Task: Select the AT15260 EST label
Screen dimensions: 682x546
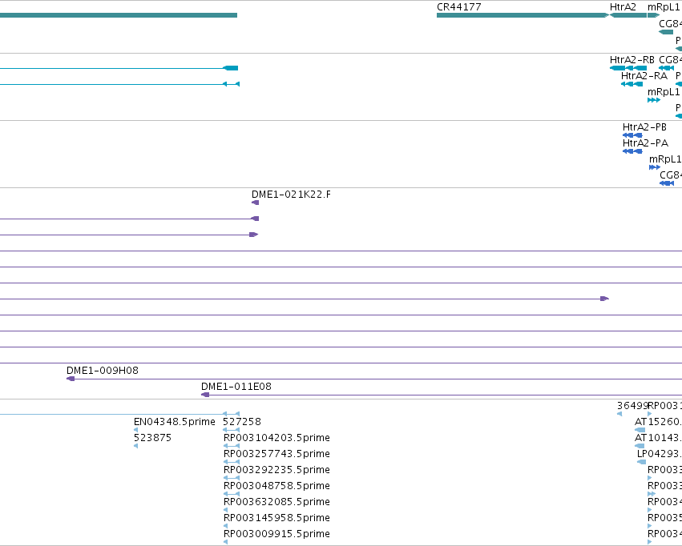Action: coord(658,422)
